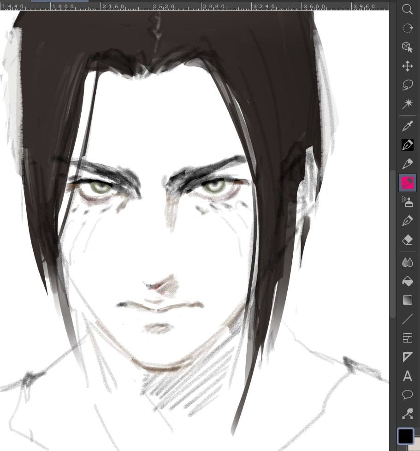This screenshot has width=420, height=451.
Task: Select the Ruler triangle tool
Action: 408,357
